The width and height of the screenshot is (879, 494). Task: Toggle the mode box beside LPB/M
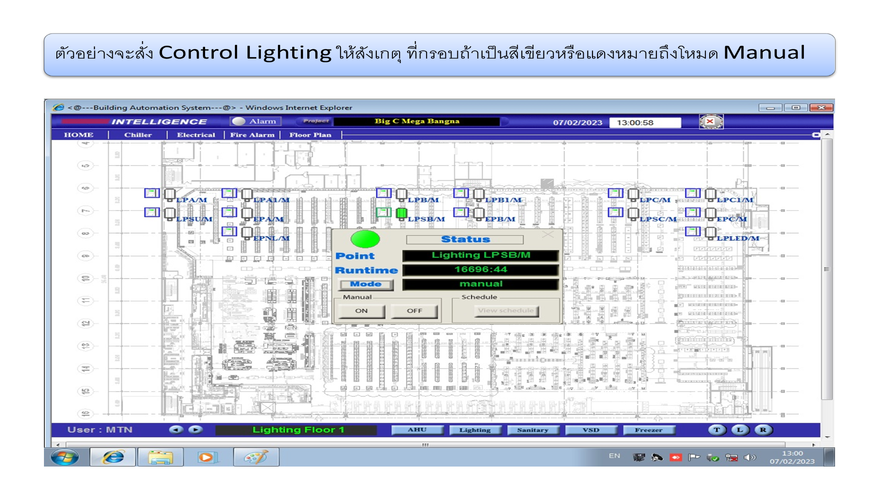(x=384, y=193)
